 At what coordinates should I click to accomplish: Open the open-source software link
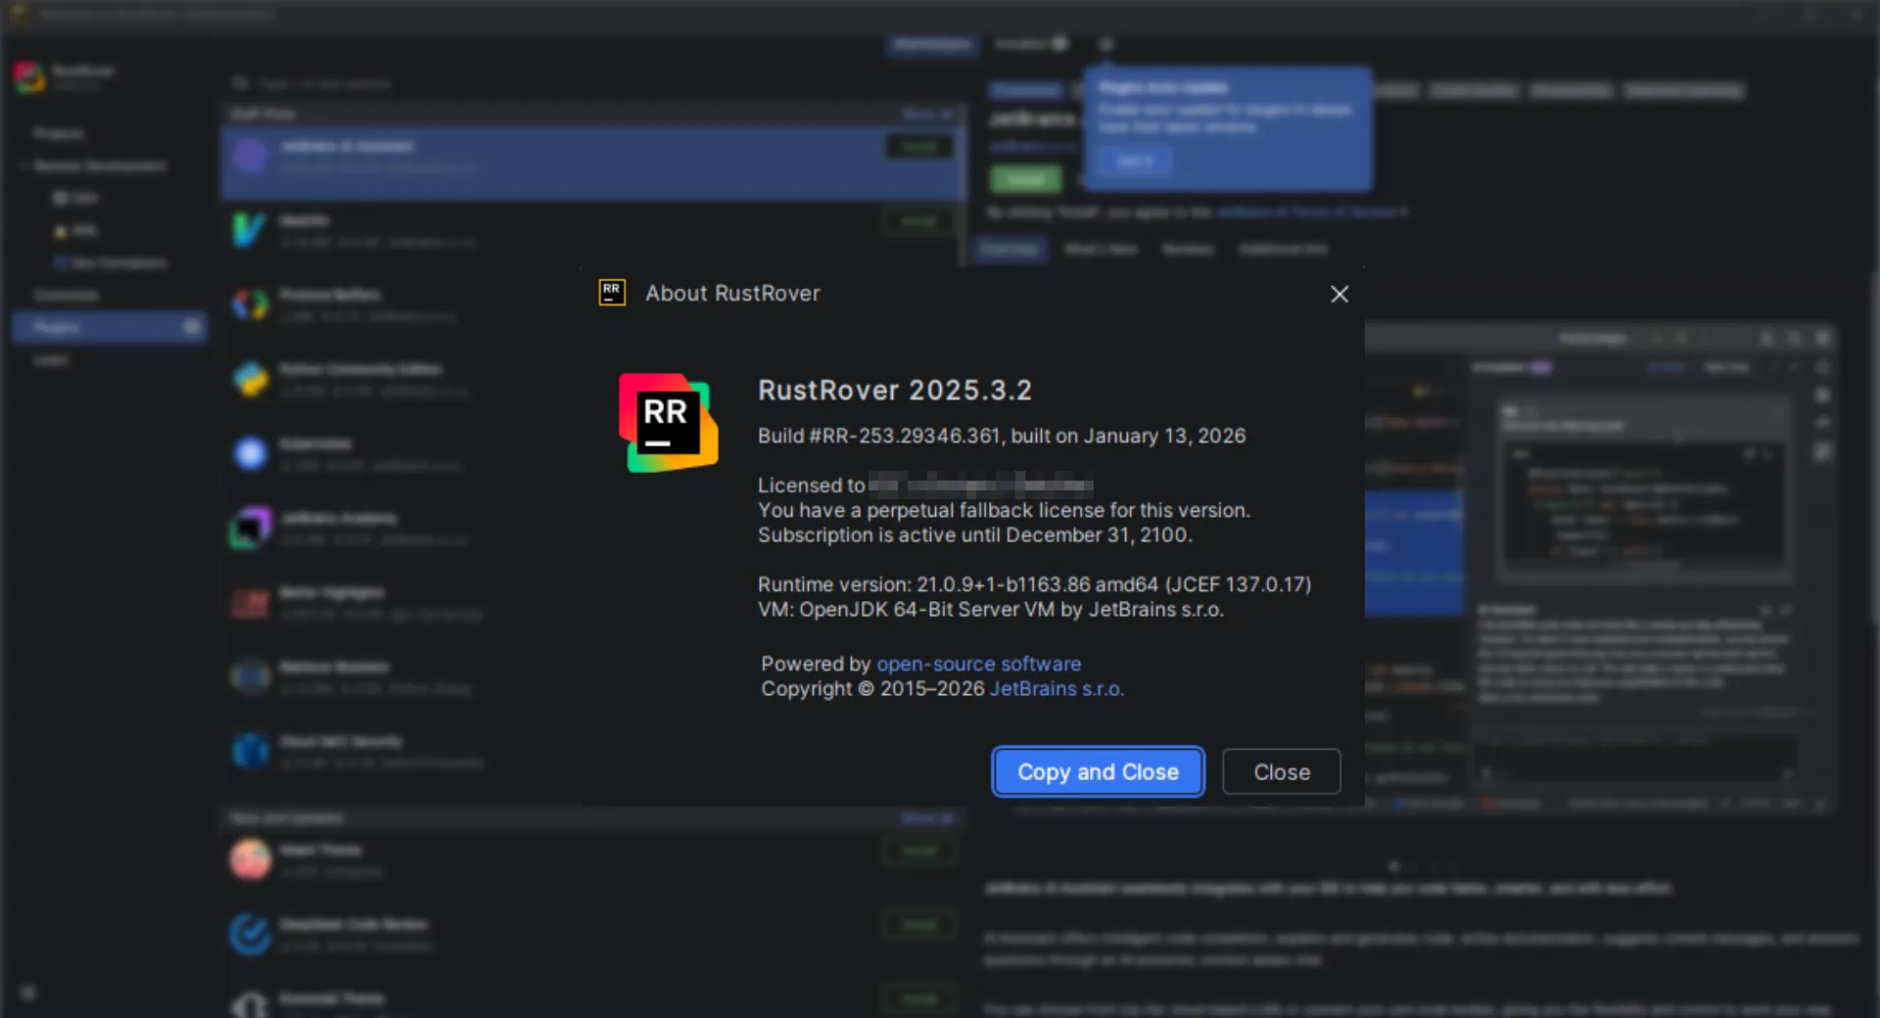979,664
